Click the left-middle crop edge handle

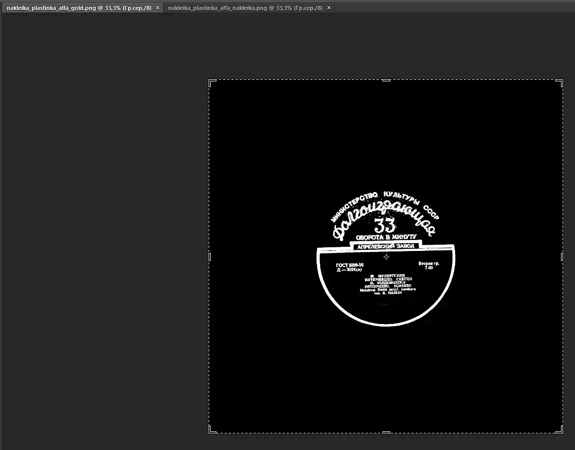pyautogui.click(x=210, y=257)
